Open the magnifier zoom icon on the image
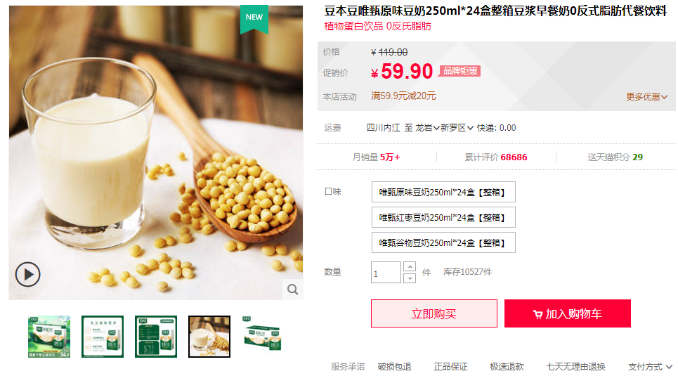This screenshot has width=678, height=376. (293, 290)
